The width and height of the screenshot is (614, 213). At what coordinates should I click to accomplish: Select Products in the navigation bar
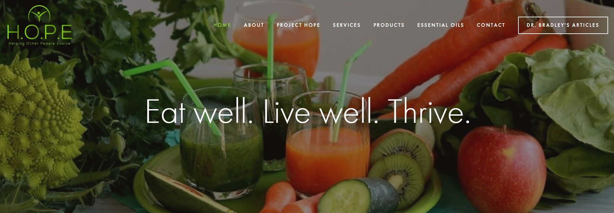389,25
